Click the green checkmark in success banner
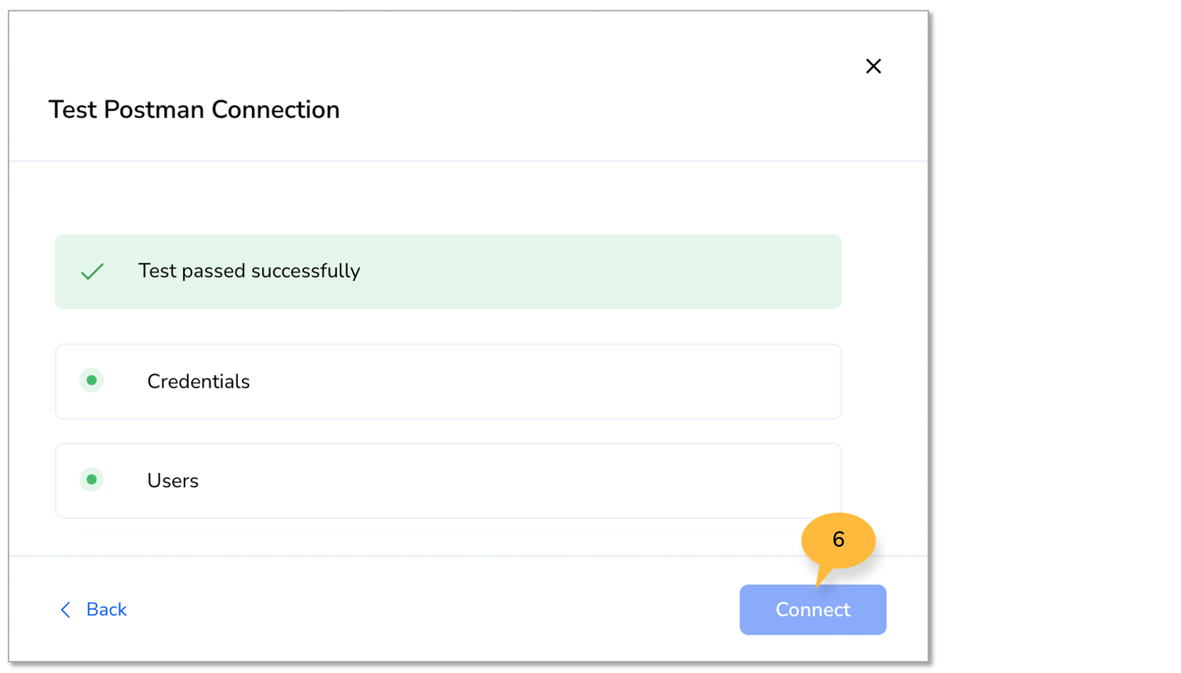This screenshot has height=673, width=1181. [x=92, y=271]
